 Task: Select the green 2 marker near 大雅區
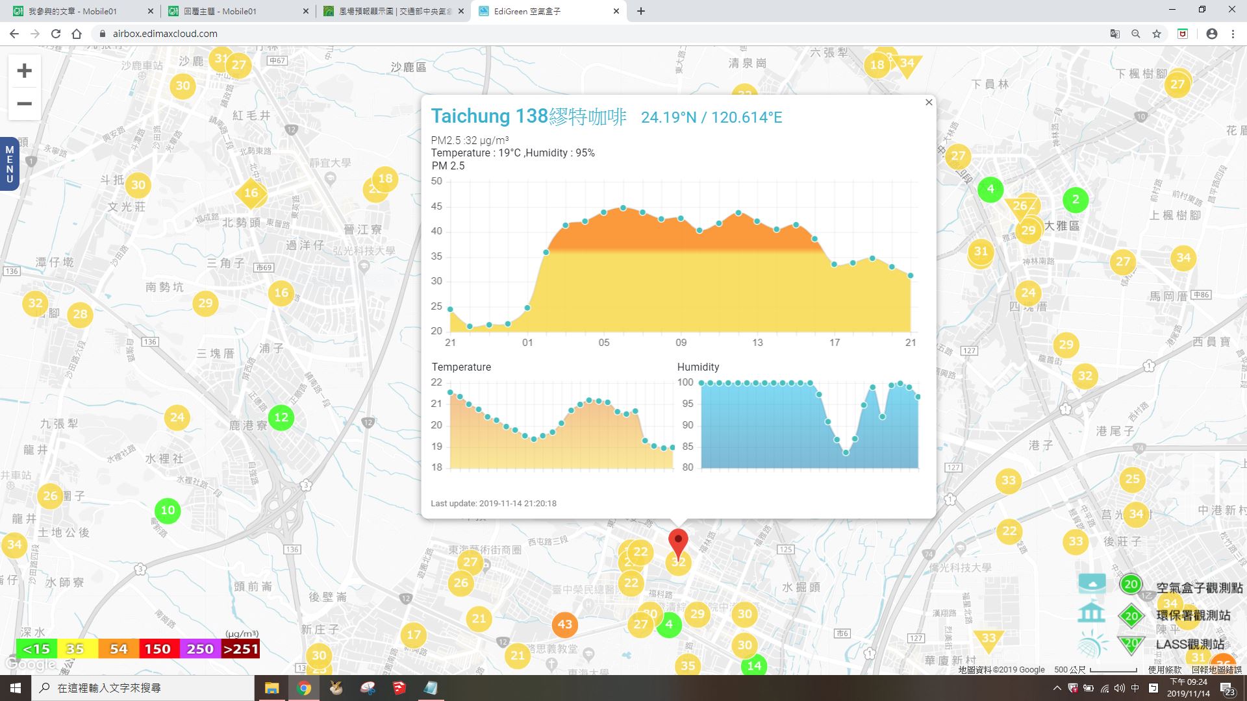[x=1076, y=199]
